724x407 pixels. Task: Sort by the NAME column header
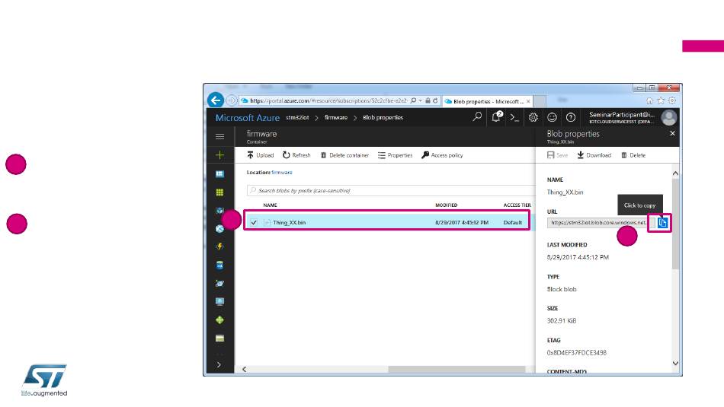click(x=270, y=205)
